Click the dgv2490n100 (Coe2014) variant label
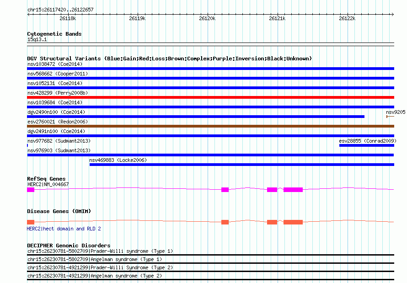This screenshot has height=283, width=407. [56, 112]
